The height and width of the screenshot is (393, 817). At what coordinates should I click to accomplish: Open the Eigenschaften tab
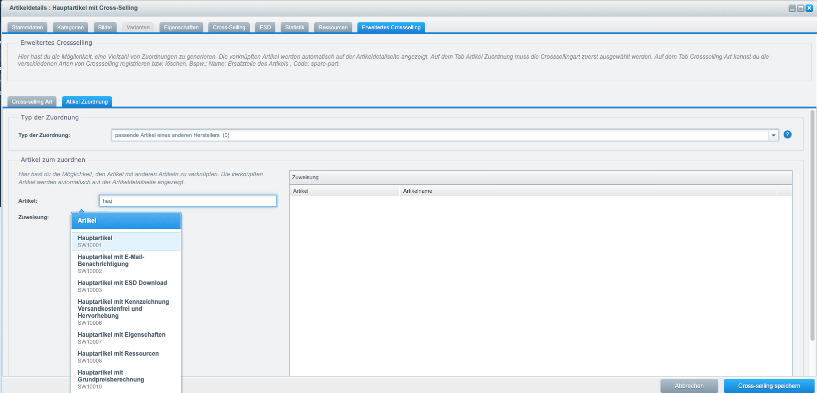(x=181, y=27)
